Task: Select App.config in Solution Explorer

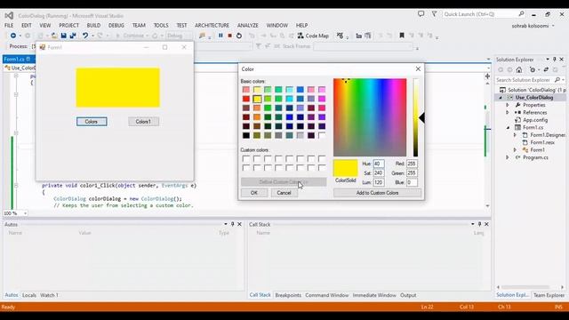Action: point(535,120)
